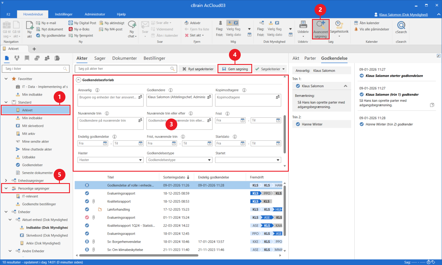This screenshot has height=265, width=442.
Task: Open the Udskriv print button
Action: pos(303,29)
